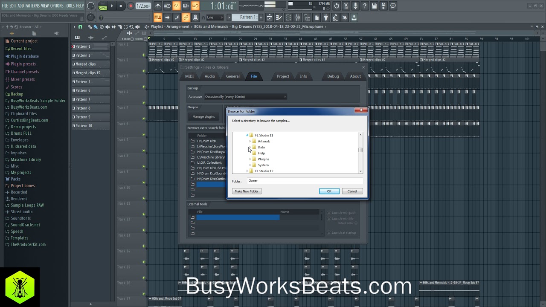Select the Zoom magnifier tool in playlist

click(x=131, y=27)
